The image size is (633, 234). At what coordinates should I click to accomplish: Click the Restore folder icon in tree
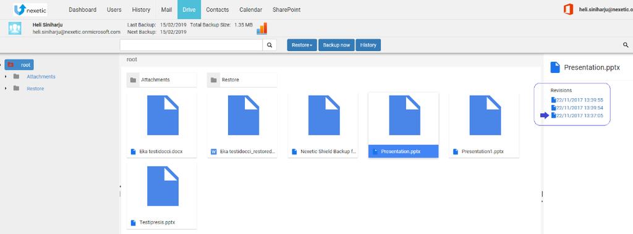16,88
